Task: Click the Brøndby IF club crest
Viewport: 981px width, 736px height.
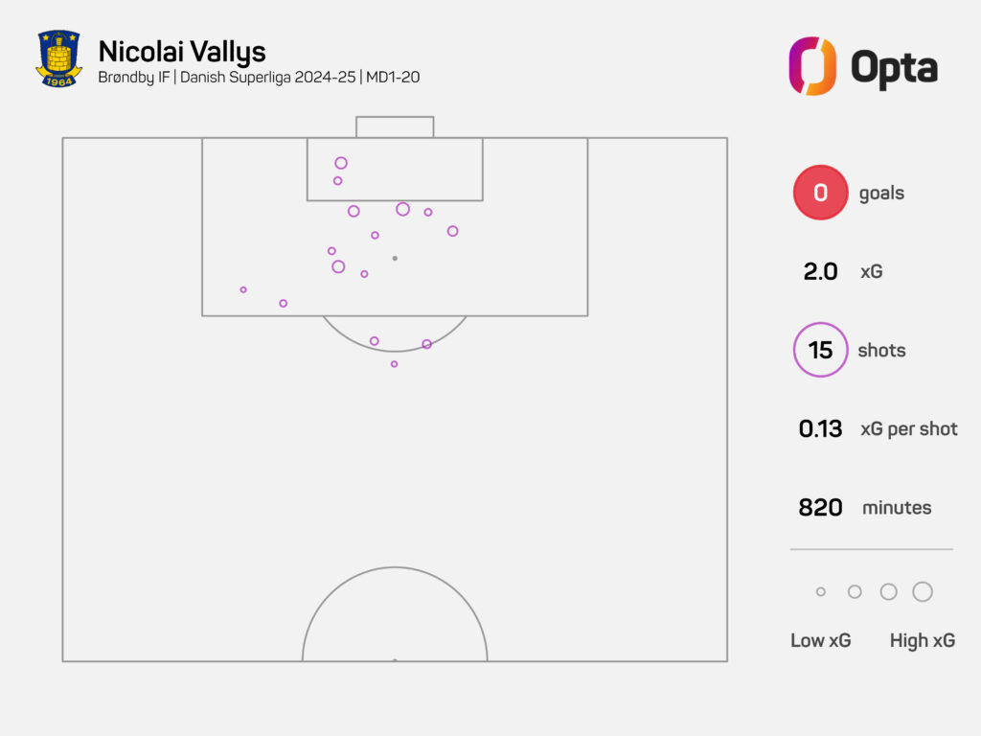Action: pos(58,58)
